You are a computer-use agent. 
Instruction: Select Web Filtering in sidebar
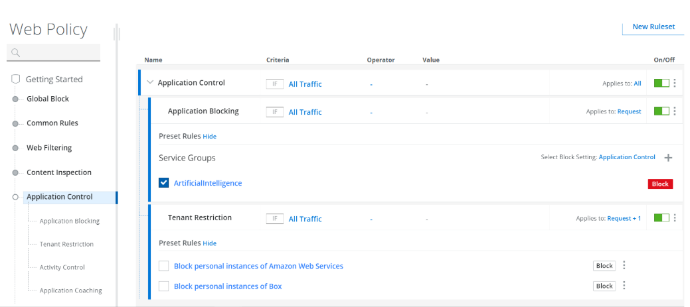tap(49, 148)
